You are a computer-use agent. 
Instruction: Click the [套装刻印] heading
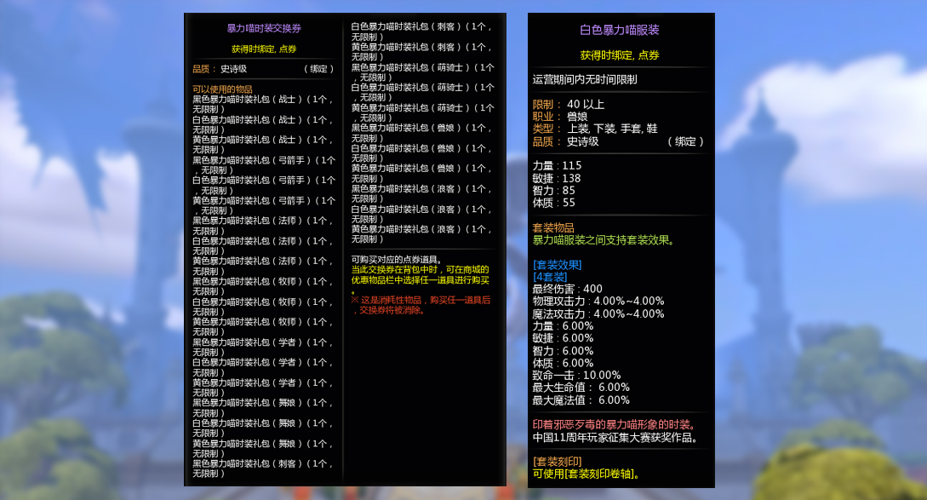click(x=558, y=462)
